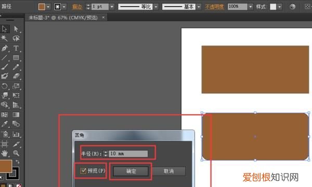Image resolution: width=312 pixels, height=187 pixels.
Task: Click the radius stepper in dialog
Action: coord(106,154)
